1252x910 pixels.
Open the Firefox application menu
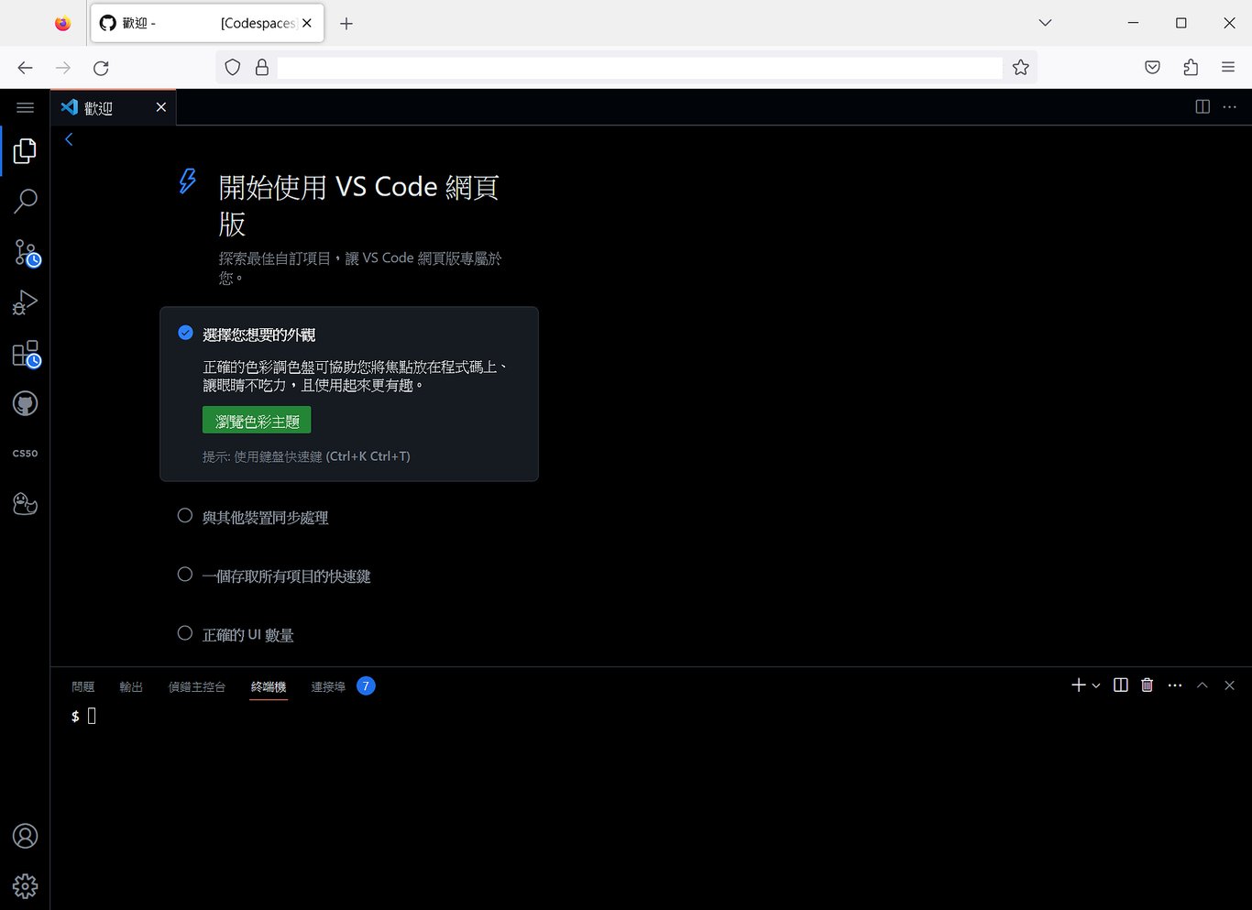point(1228,67)
